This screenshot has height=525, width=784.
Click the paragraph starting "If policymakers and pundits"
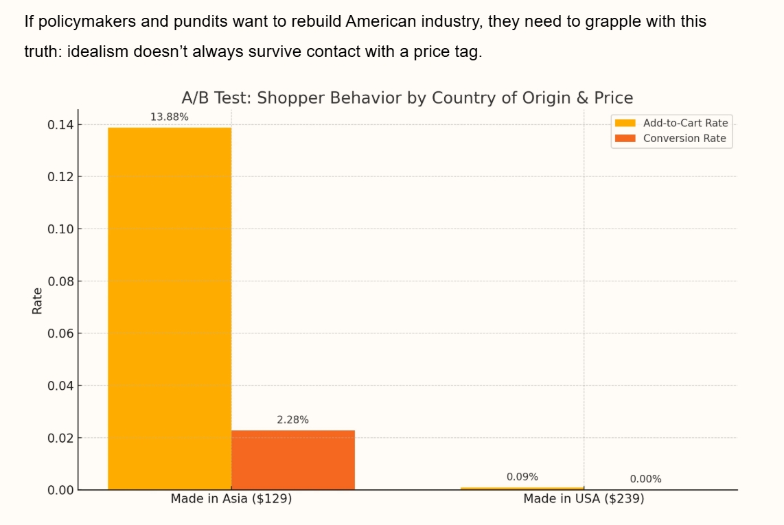pyautogui.click(x=365, y=22)
